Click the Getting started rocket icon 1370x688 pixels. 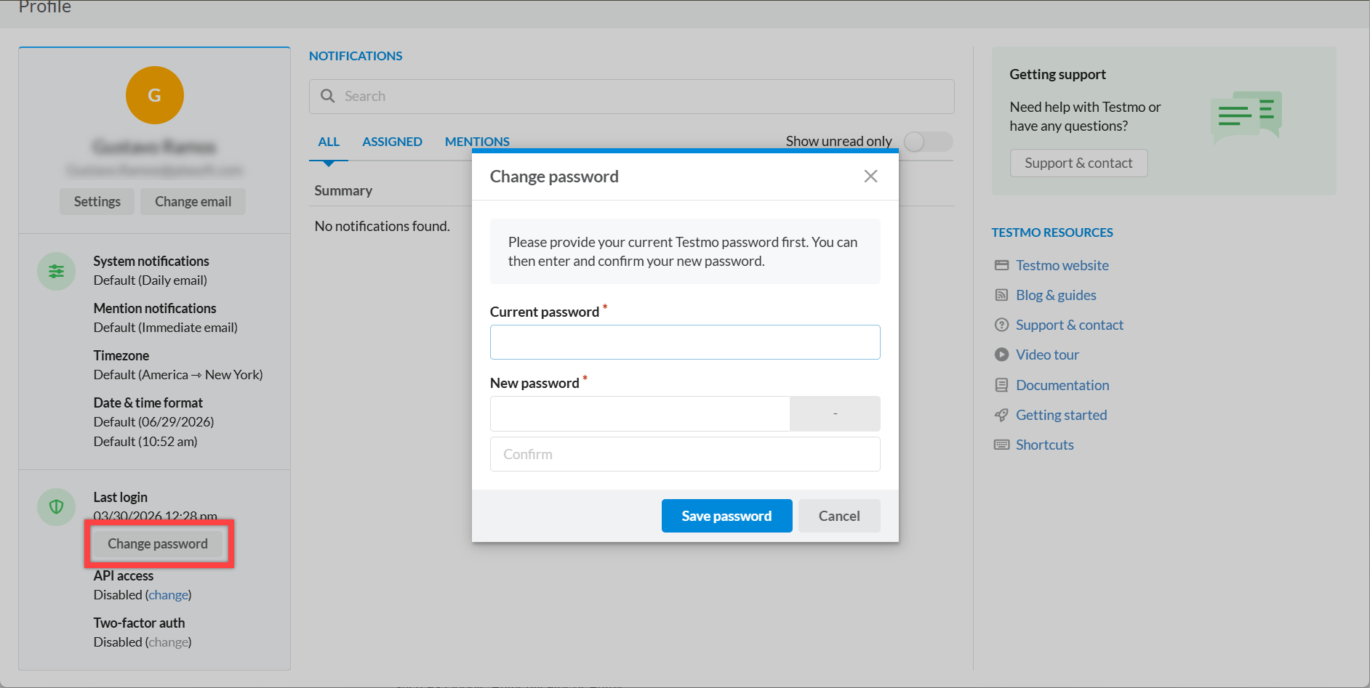(1001, 415)
